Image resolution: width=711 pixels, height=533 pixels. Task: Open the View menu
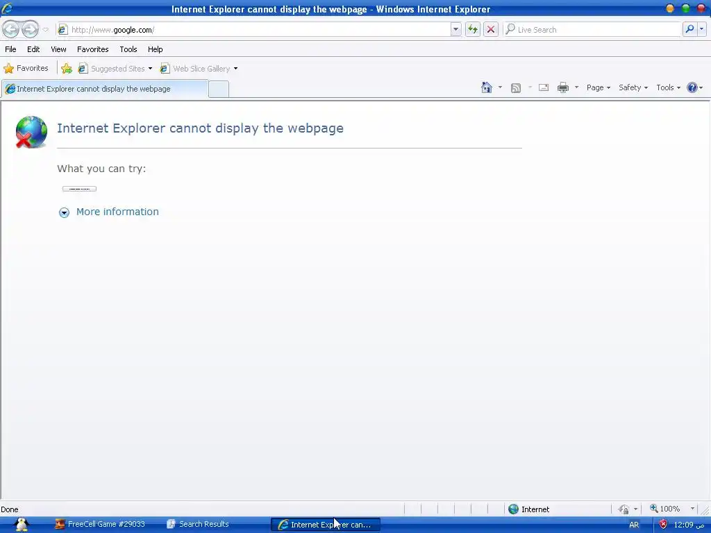[58, 49]
